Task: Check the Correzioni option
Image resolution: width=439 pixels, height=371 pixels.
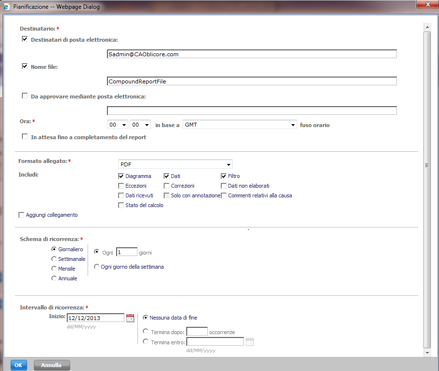Action: [167, 186]
